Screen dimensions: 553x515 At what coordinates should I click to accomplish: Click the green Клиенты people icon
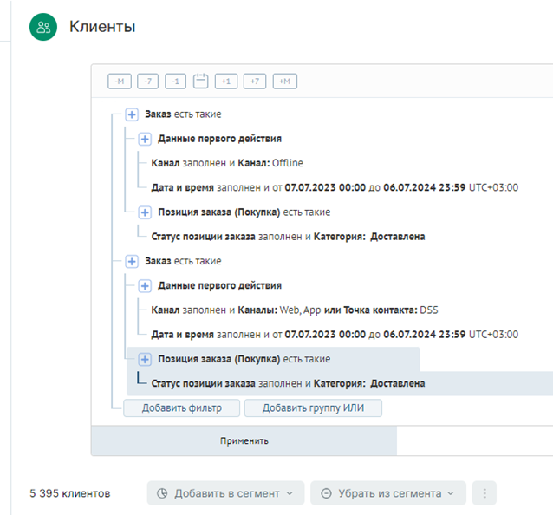pyautogui.click(x=42, y=27)
